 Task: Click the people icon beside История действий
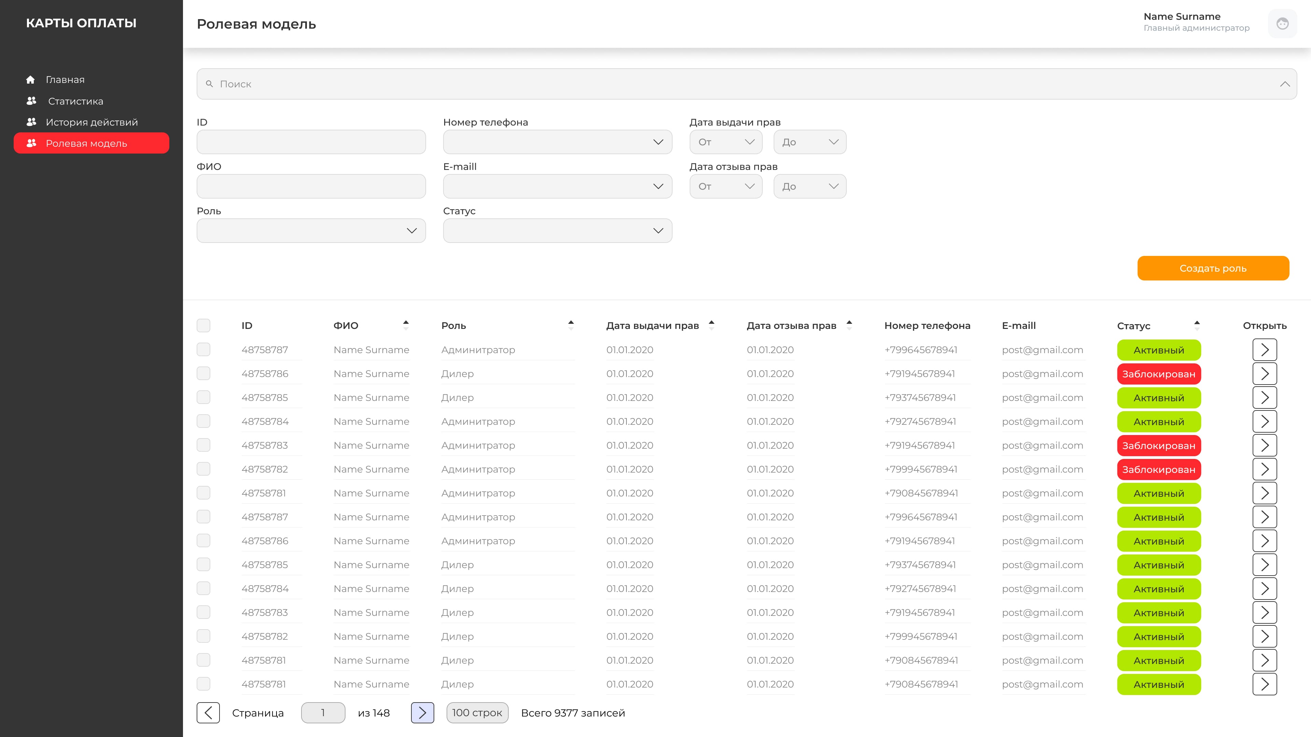[x=31, y=121]
